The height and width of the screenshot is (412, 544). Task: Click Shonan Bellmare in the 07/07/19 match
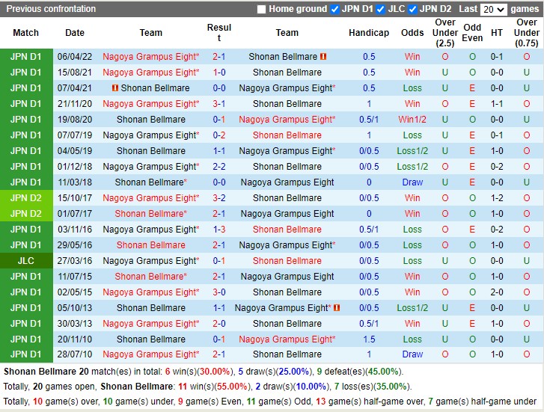pos(287,135)
